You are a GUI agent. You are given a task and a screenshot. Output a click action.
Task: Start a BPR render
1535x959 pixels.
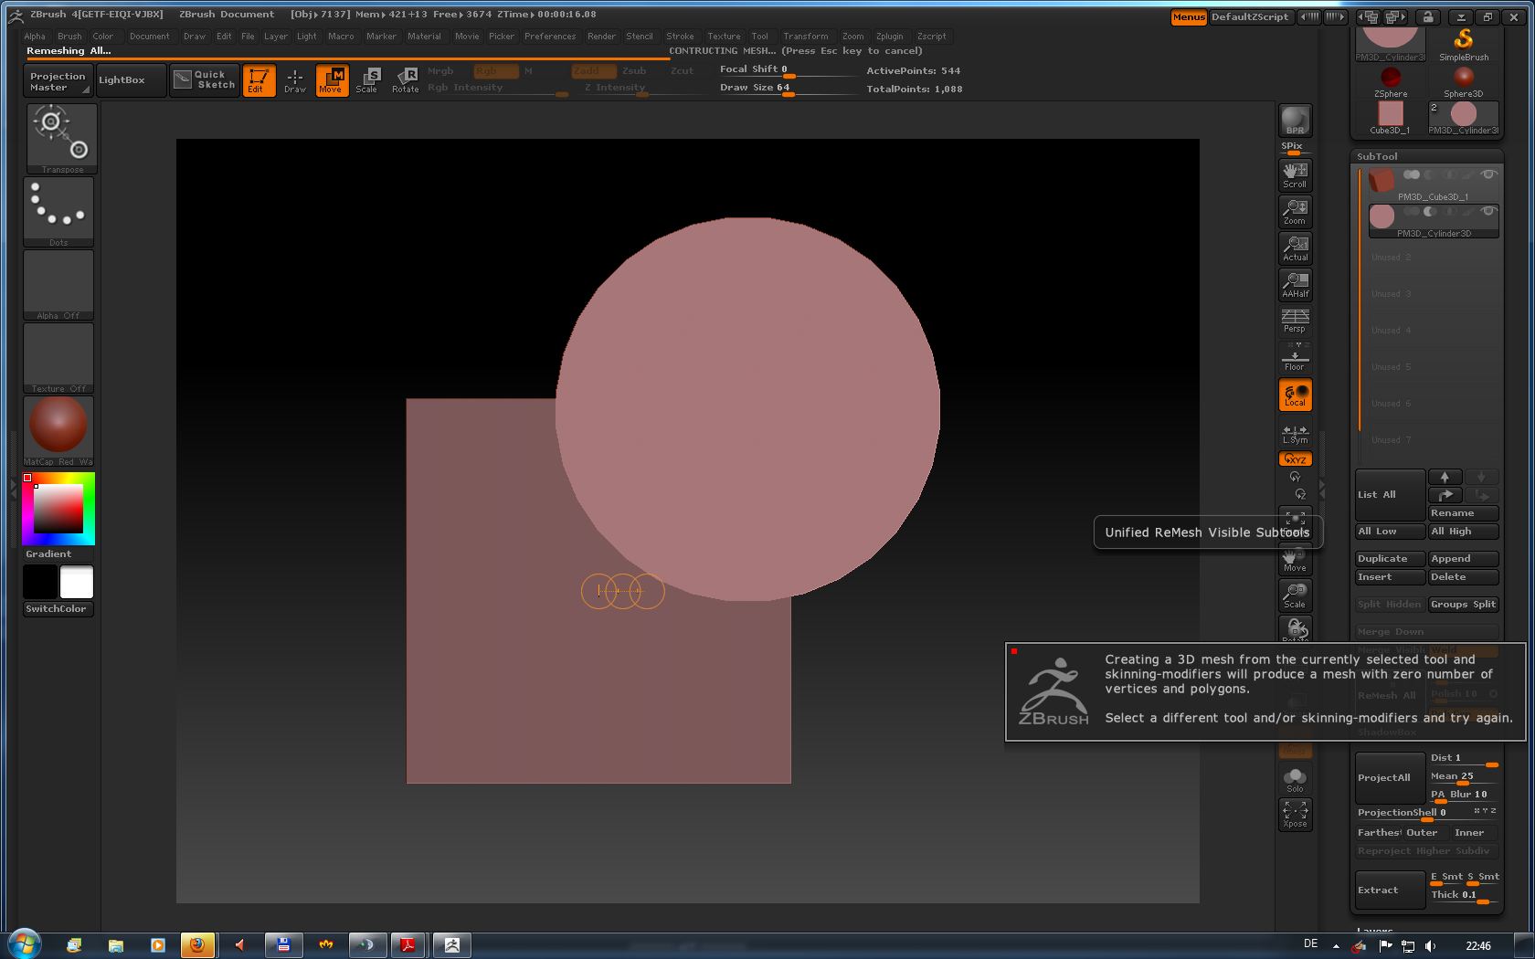coord(1295,121)
